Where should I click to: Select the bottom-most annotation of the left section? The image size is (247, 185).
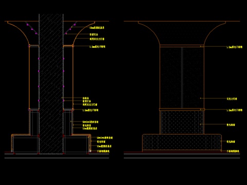click(103, 151)
